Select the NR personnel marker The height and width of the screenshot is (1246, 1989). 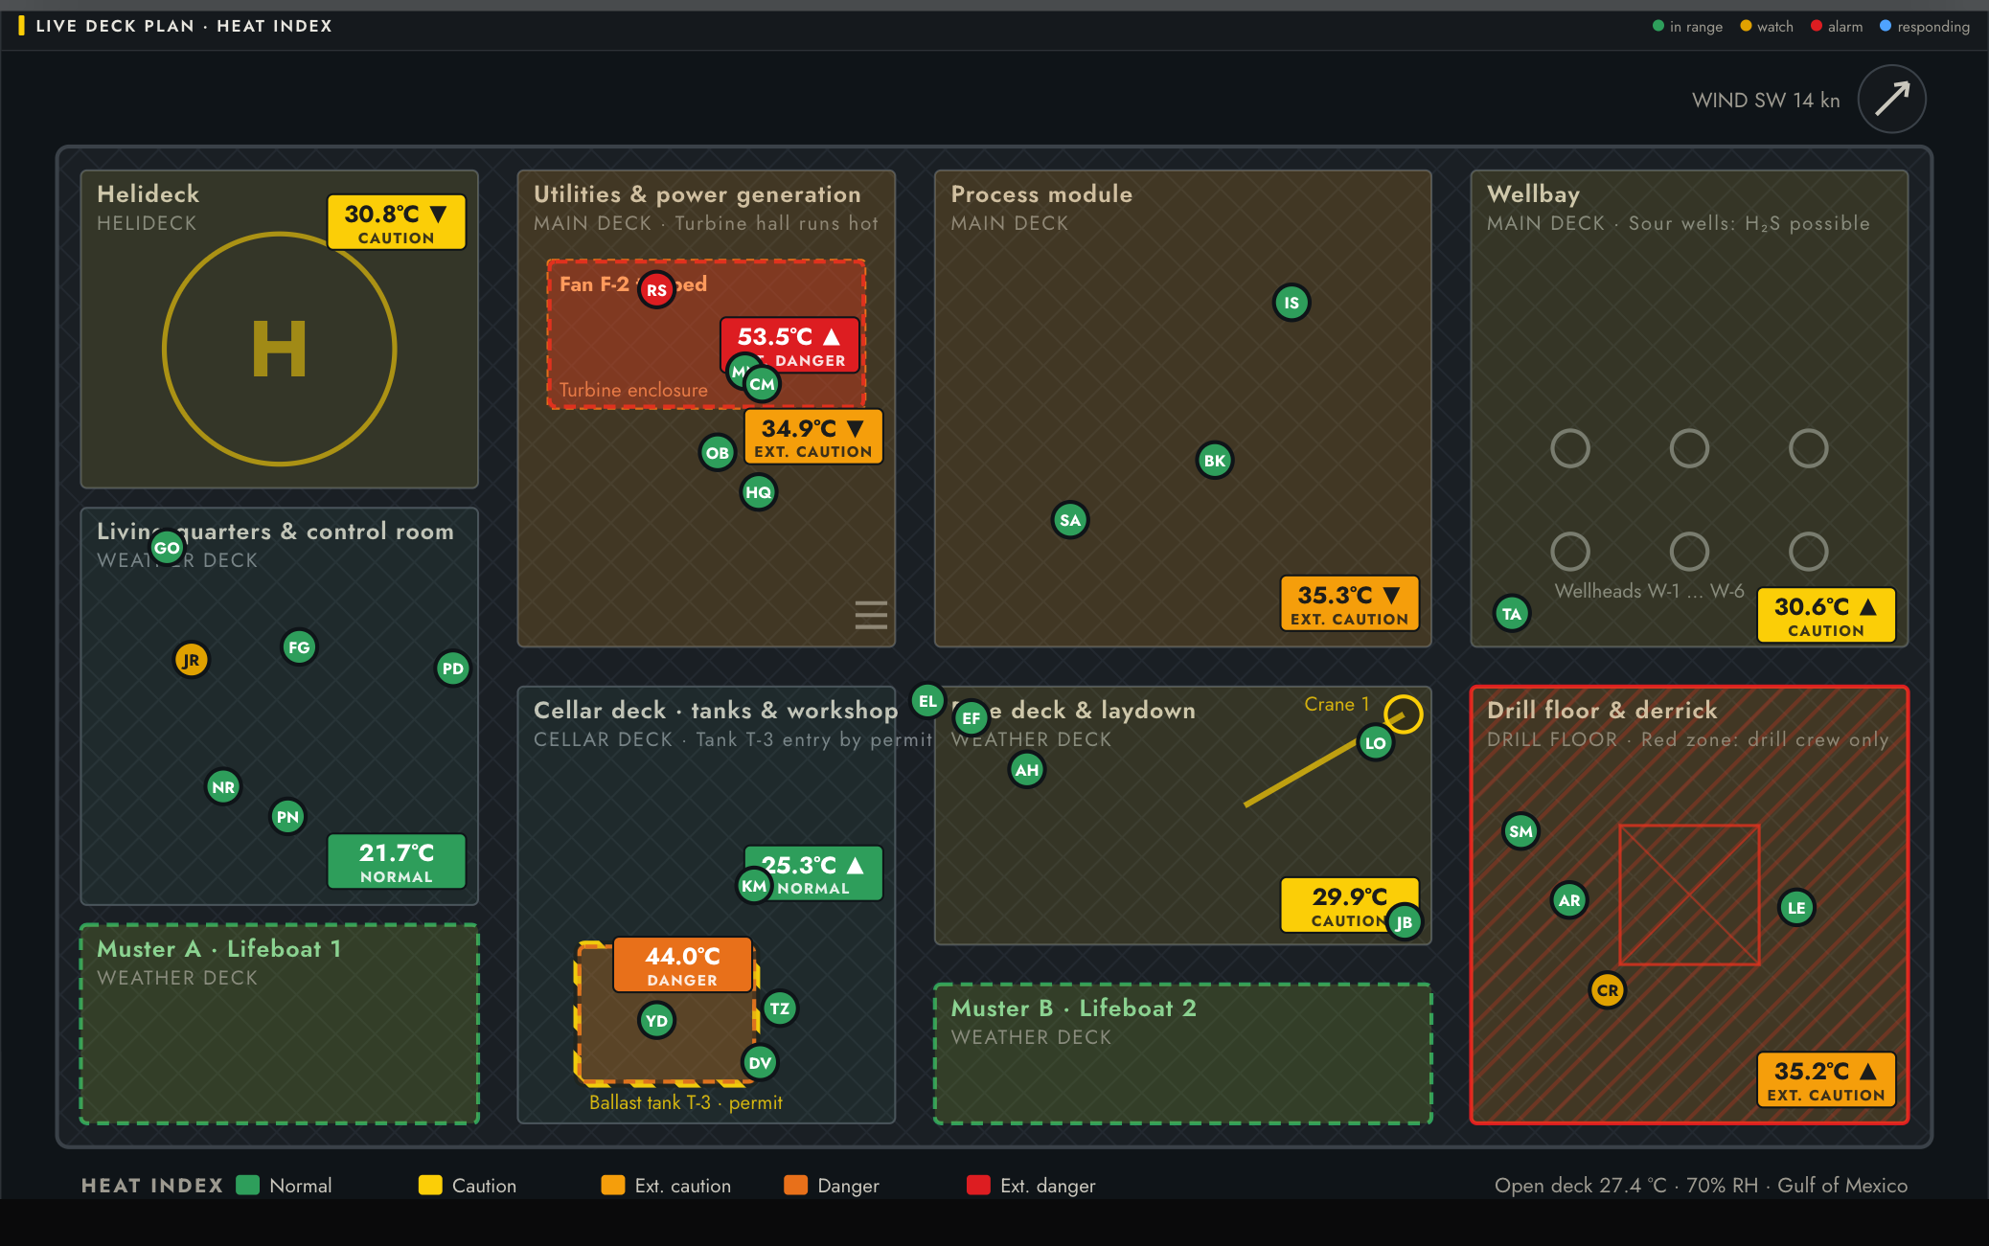pyautogui.click(x=223, y=787)
